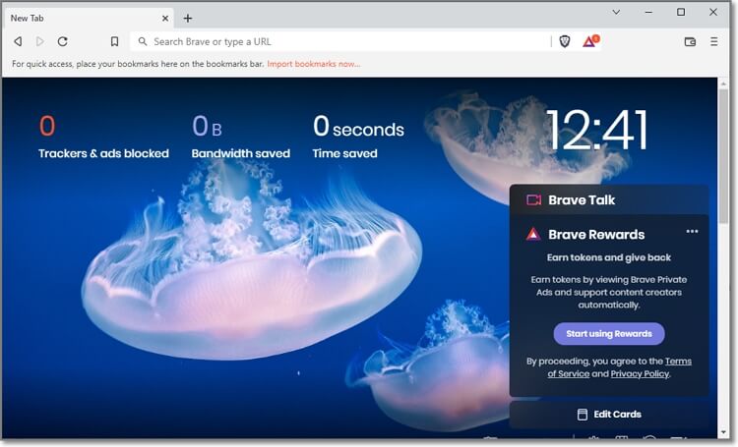The width and height of the screenshot is (738, 447).
Task: Click the bookmark this page icon
Action: point(114,41)
